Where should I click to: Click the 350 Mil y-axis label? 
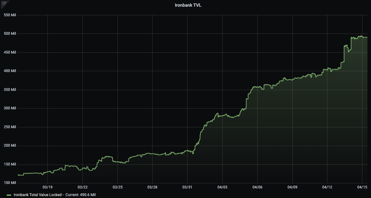pyautogui.click(x=10, y=90)
